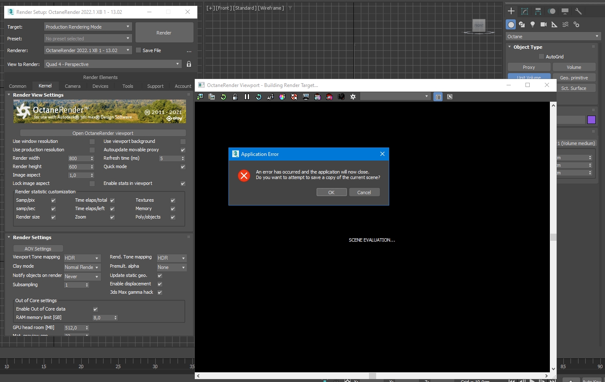
Task: Open the Premult. alpha dropdown
Action: click(172, 267)
